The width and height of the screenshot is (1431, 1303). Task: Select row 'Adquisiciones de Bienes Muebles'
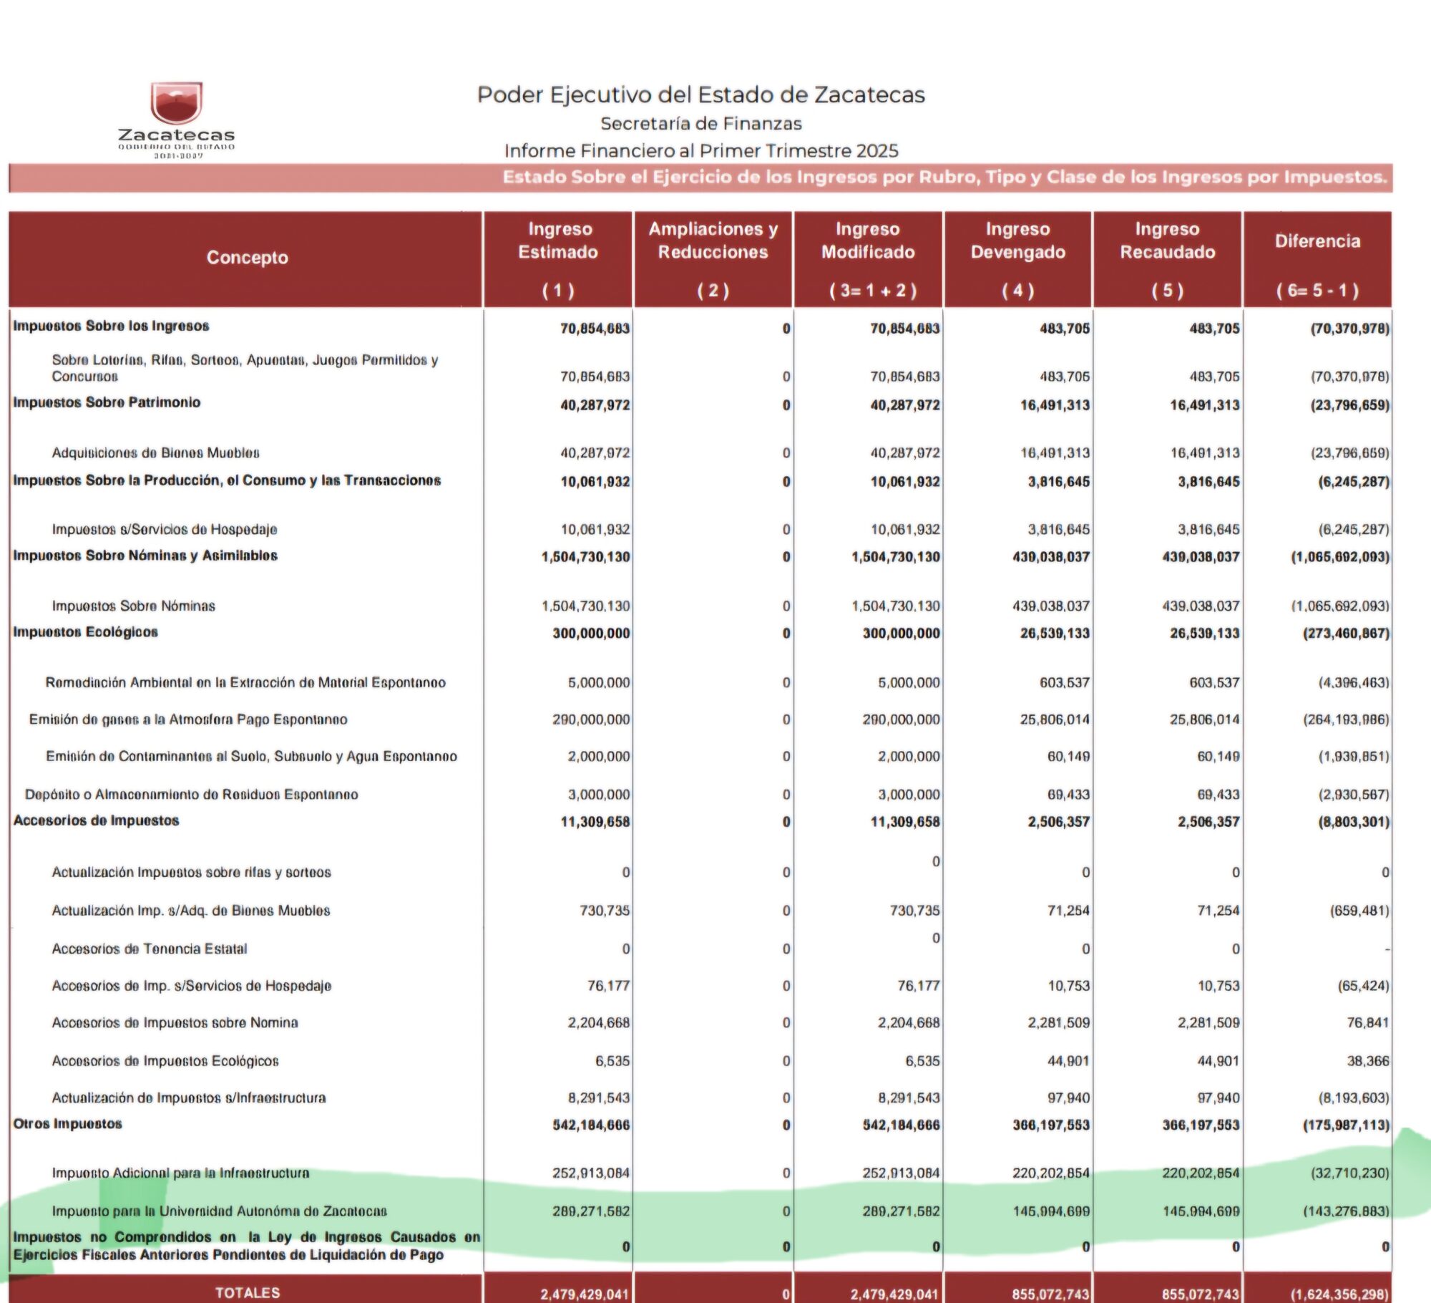(701, 452)
